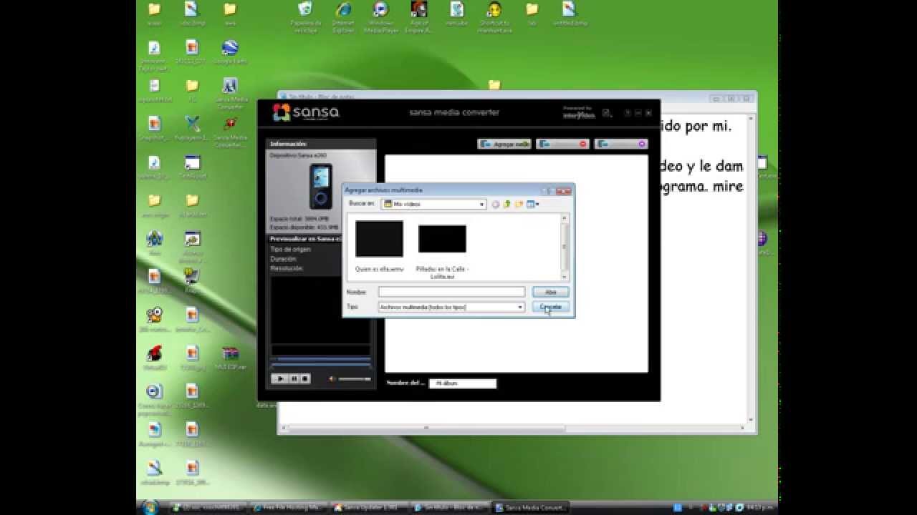The image size is (917, 515).
Task: Mute via the speaker icon in preview
Action: point(332,378)
